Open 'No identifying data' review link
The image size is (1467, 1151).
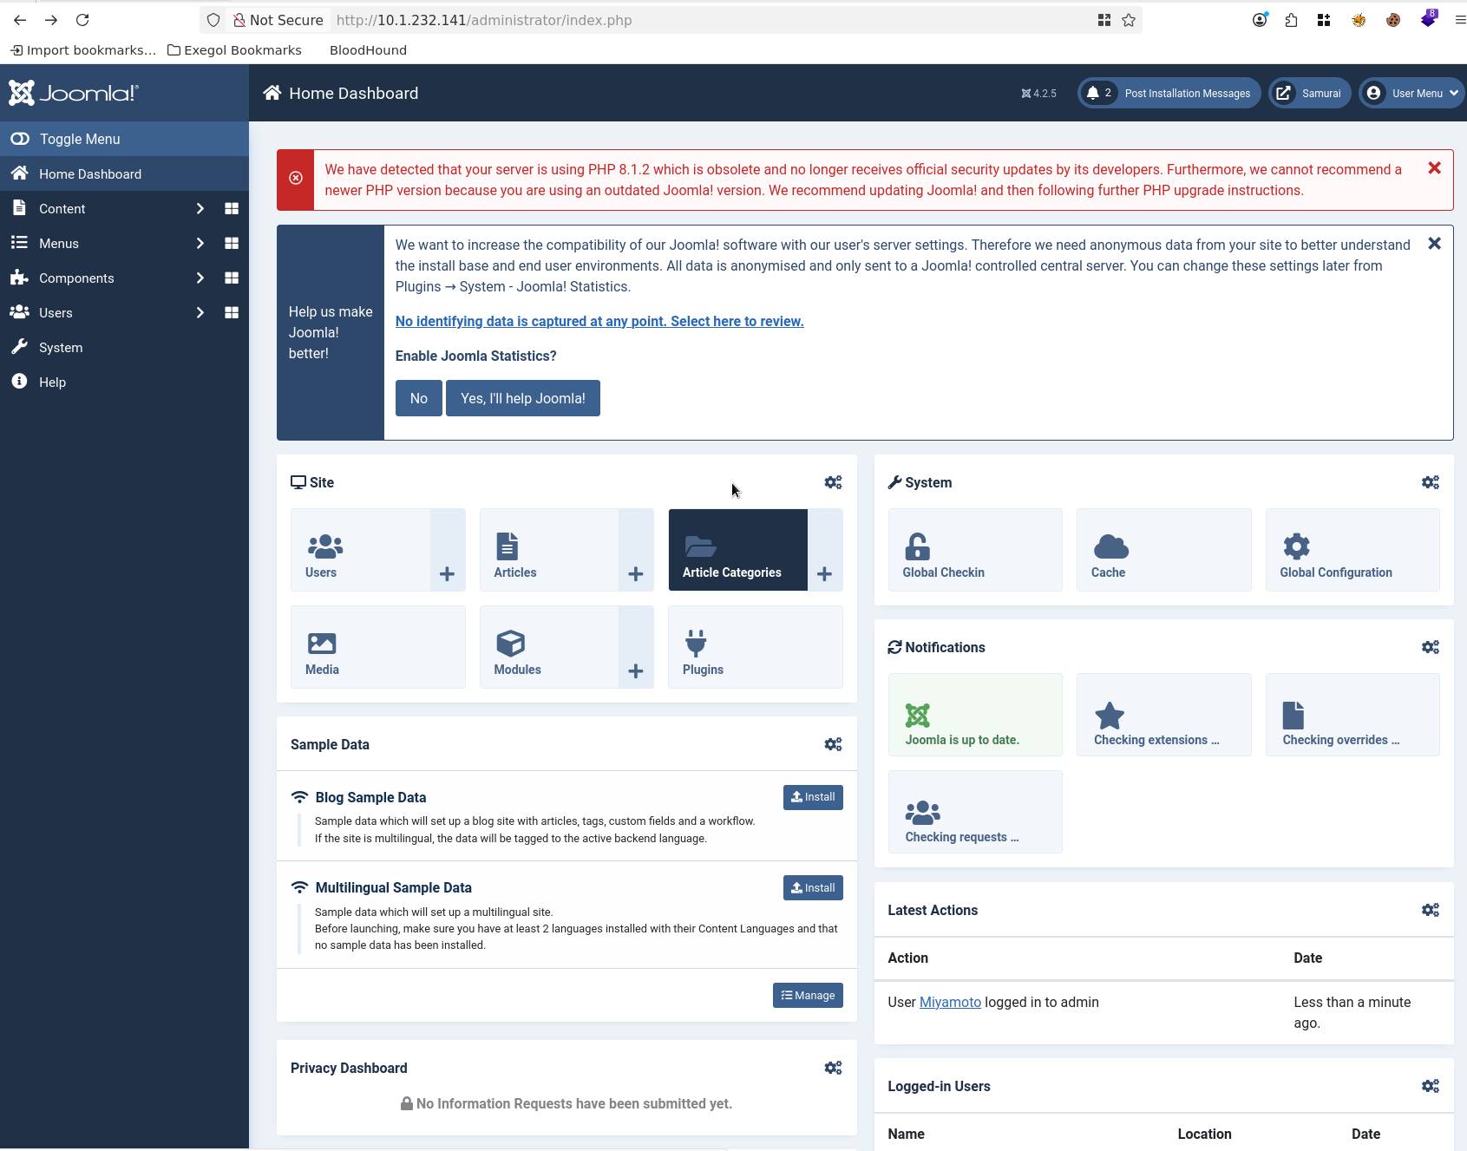(599, 321)
